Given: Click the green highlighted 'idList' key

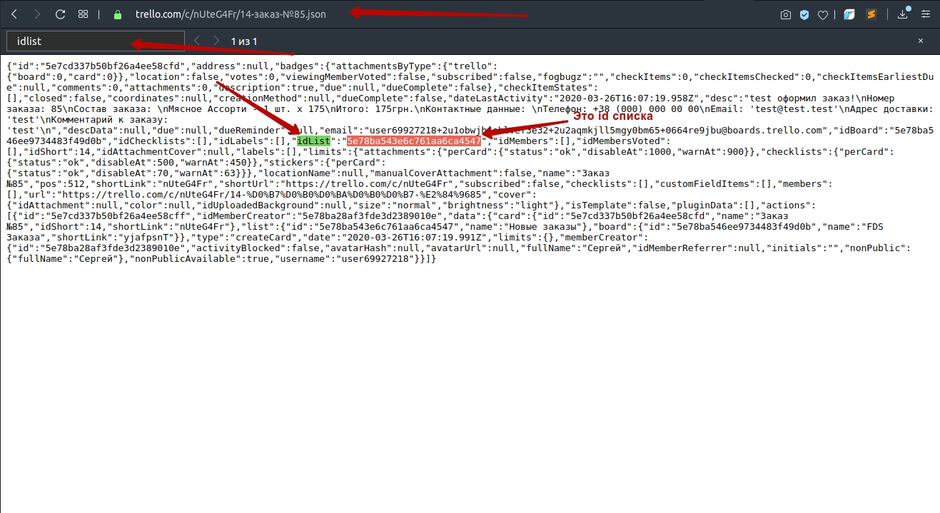Looking at the screenshot, I should (x=314, y=141).
